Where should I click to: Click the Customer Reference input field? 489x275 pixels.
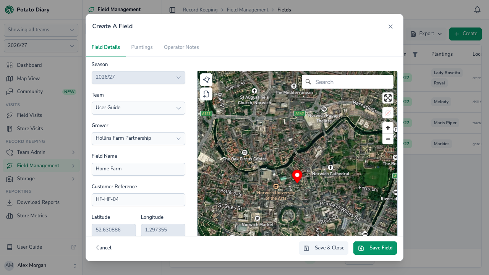138,199
